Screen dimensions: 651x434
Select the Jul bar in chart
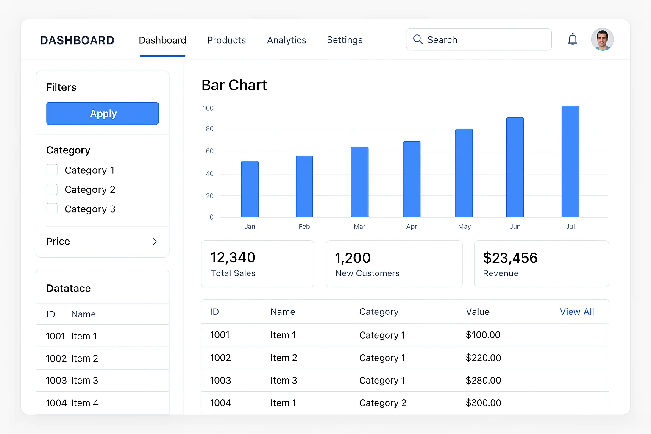[570, 161]
